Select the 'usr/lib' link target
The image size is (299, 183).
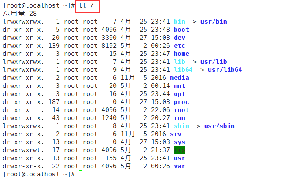(x=214, y=62)
